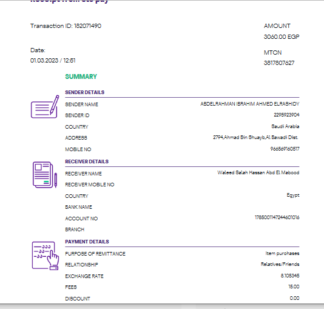Click the Item purchases remittance purpose
Screen dimensions: 324x309
click(x=282, y=253)
